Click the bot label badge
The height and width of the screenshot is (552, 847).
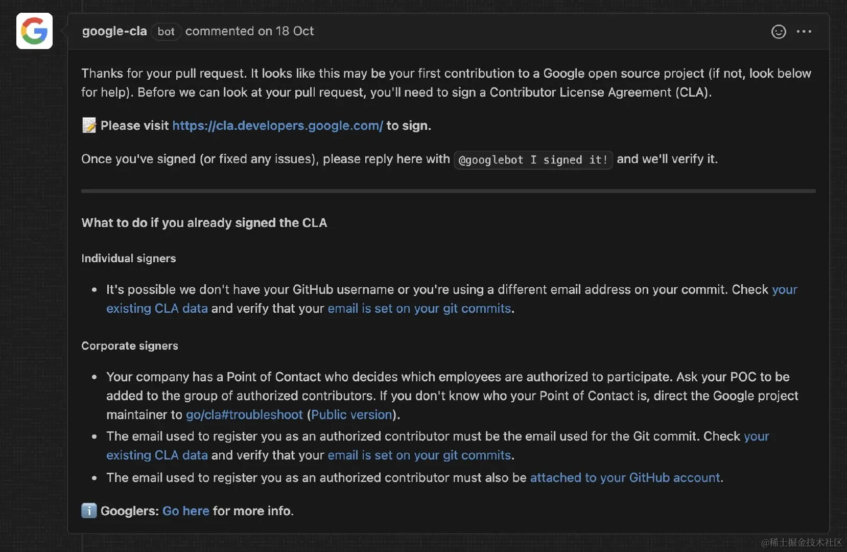click(x=166, y=32)
